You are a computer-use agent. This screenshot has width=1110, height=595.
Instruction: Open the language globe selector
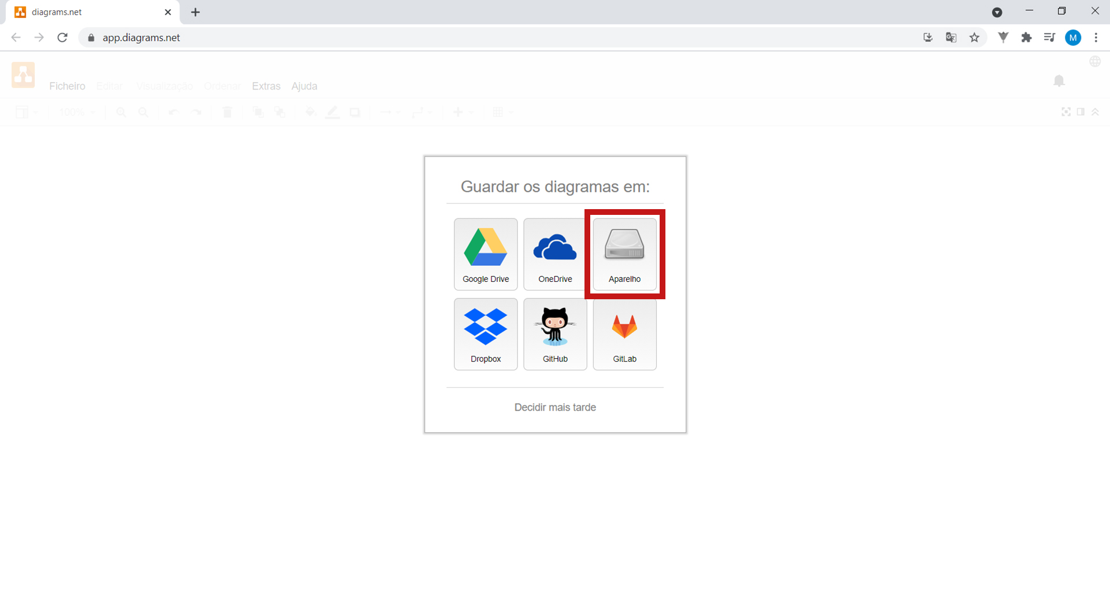tap(1095, 61)
